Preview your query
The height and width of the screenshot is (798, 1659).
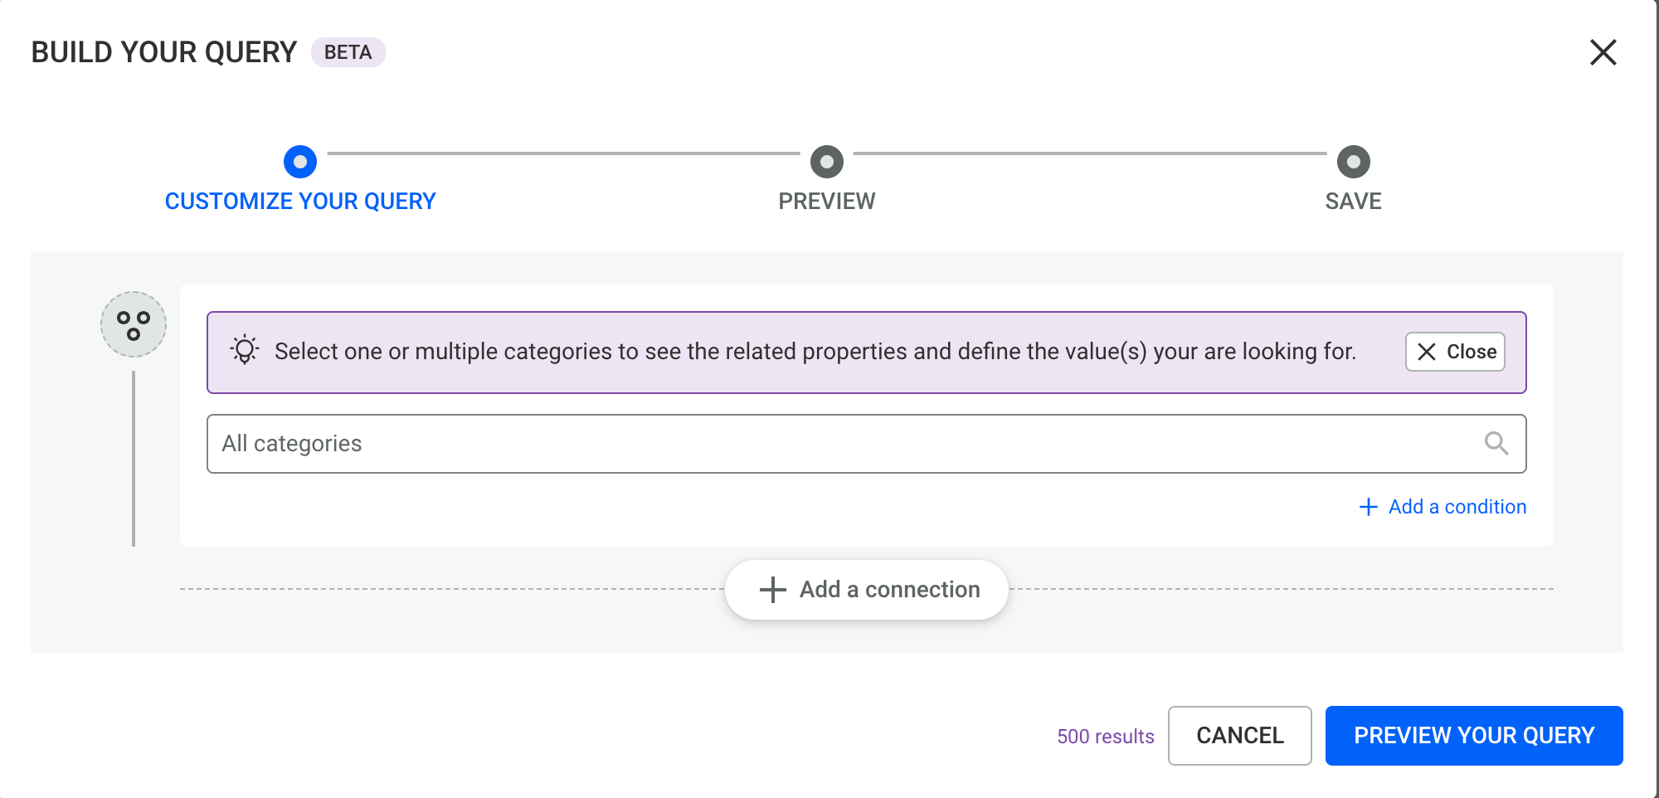tap(1474, 735)
